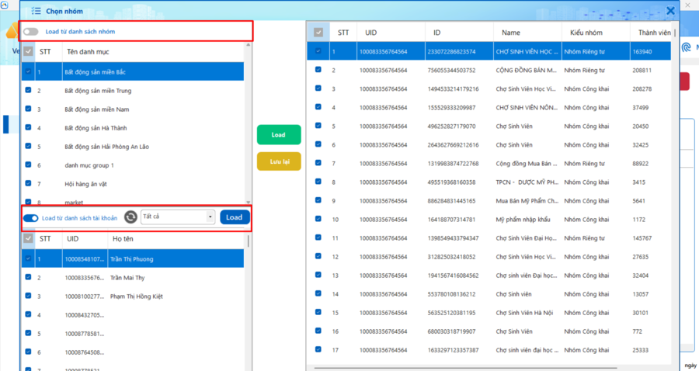Select account row with UID 10008432705...

[x=132, y=315]
